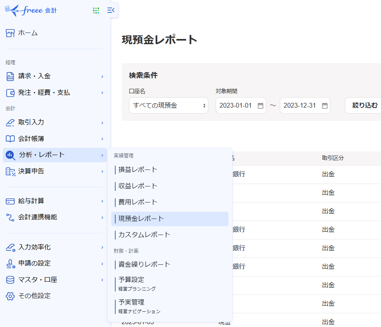The height and width of the screenshot is (327, 381).
Task: Click the 請求・入金 document icon
Action: tap(10, 76)
